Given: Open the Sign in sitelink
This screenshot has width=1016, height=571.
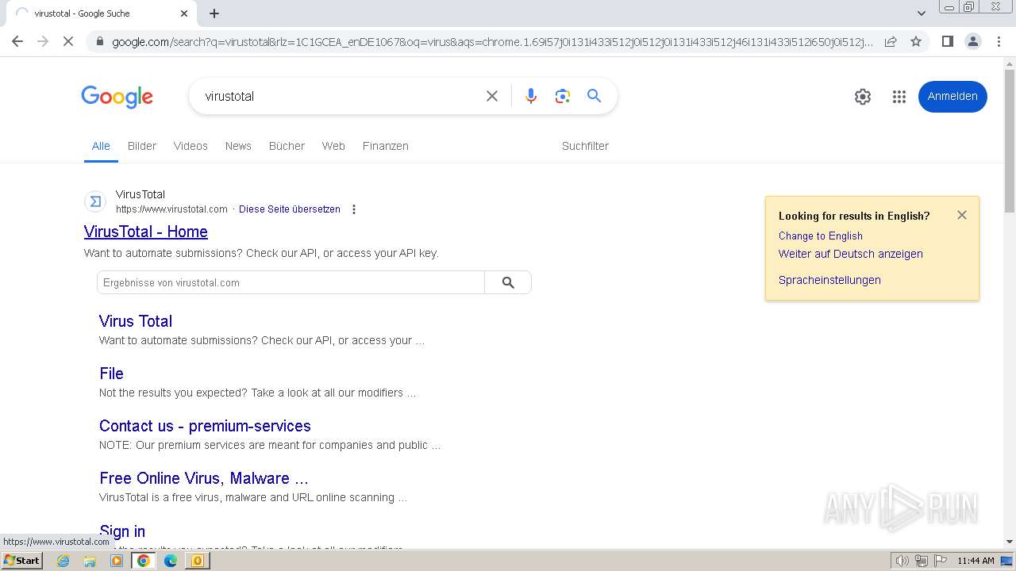Looking at the screenshot, I should pyautogui.click(x=122, y=531).
